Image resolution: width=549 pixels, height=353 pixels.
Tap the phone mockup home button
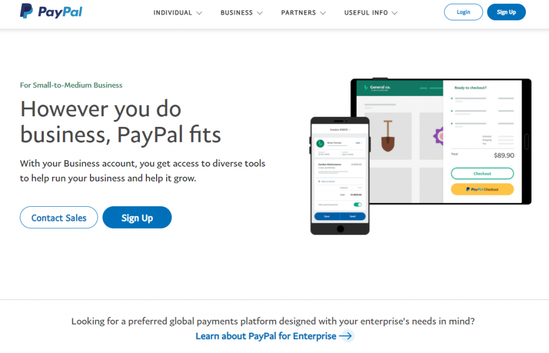340,229
